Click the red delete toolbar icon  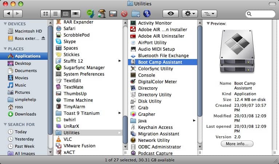124,14
